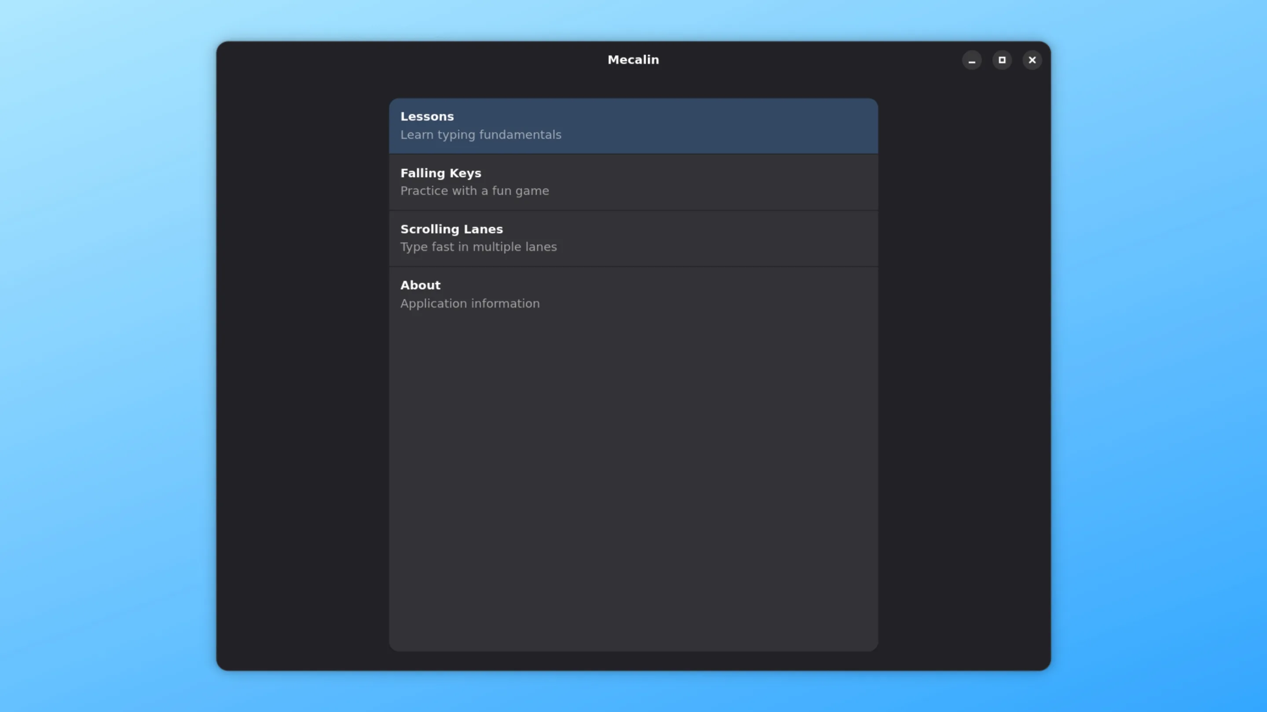Click empty header bar left of title
Screen dimensions: 1267x712
click(393, 60)
